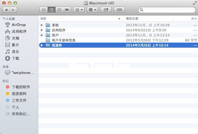This screenshot has height=134, width=198.
Task: Open 下载 in the sidebar
Action: 12,58
